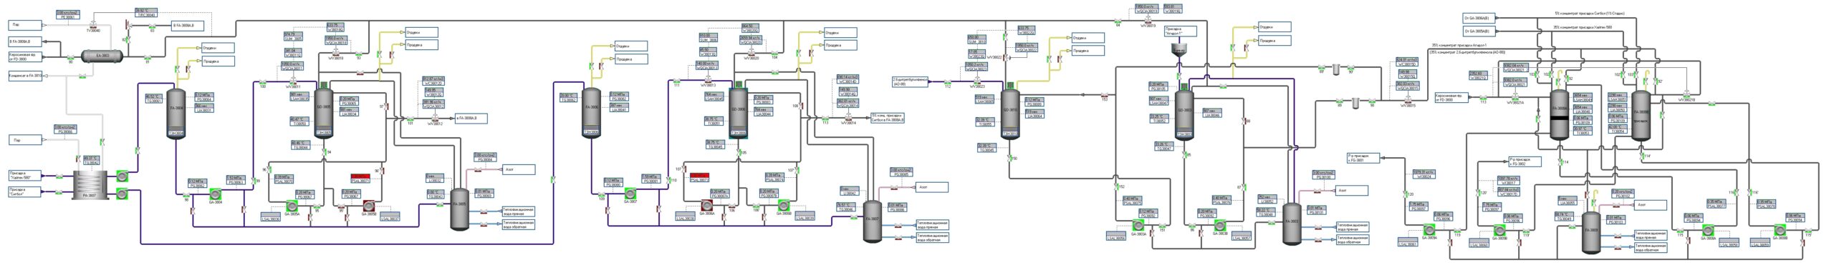Click the 2,6-дитретбутилфенол (АО-80) feed label
This screenshot has width=1834, height=270.
tap(910, 81)
